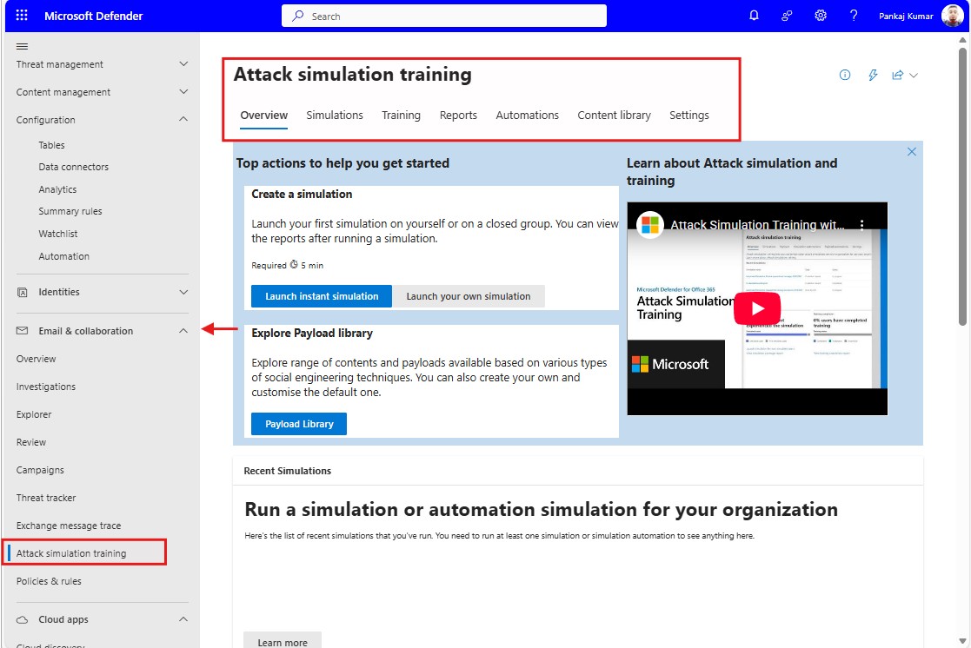Collapse the Configuration section in the sidebar
Screen dimensions: 971x648
[x=183, y=119]
